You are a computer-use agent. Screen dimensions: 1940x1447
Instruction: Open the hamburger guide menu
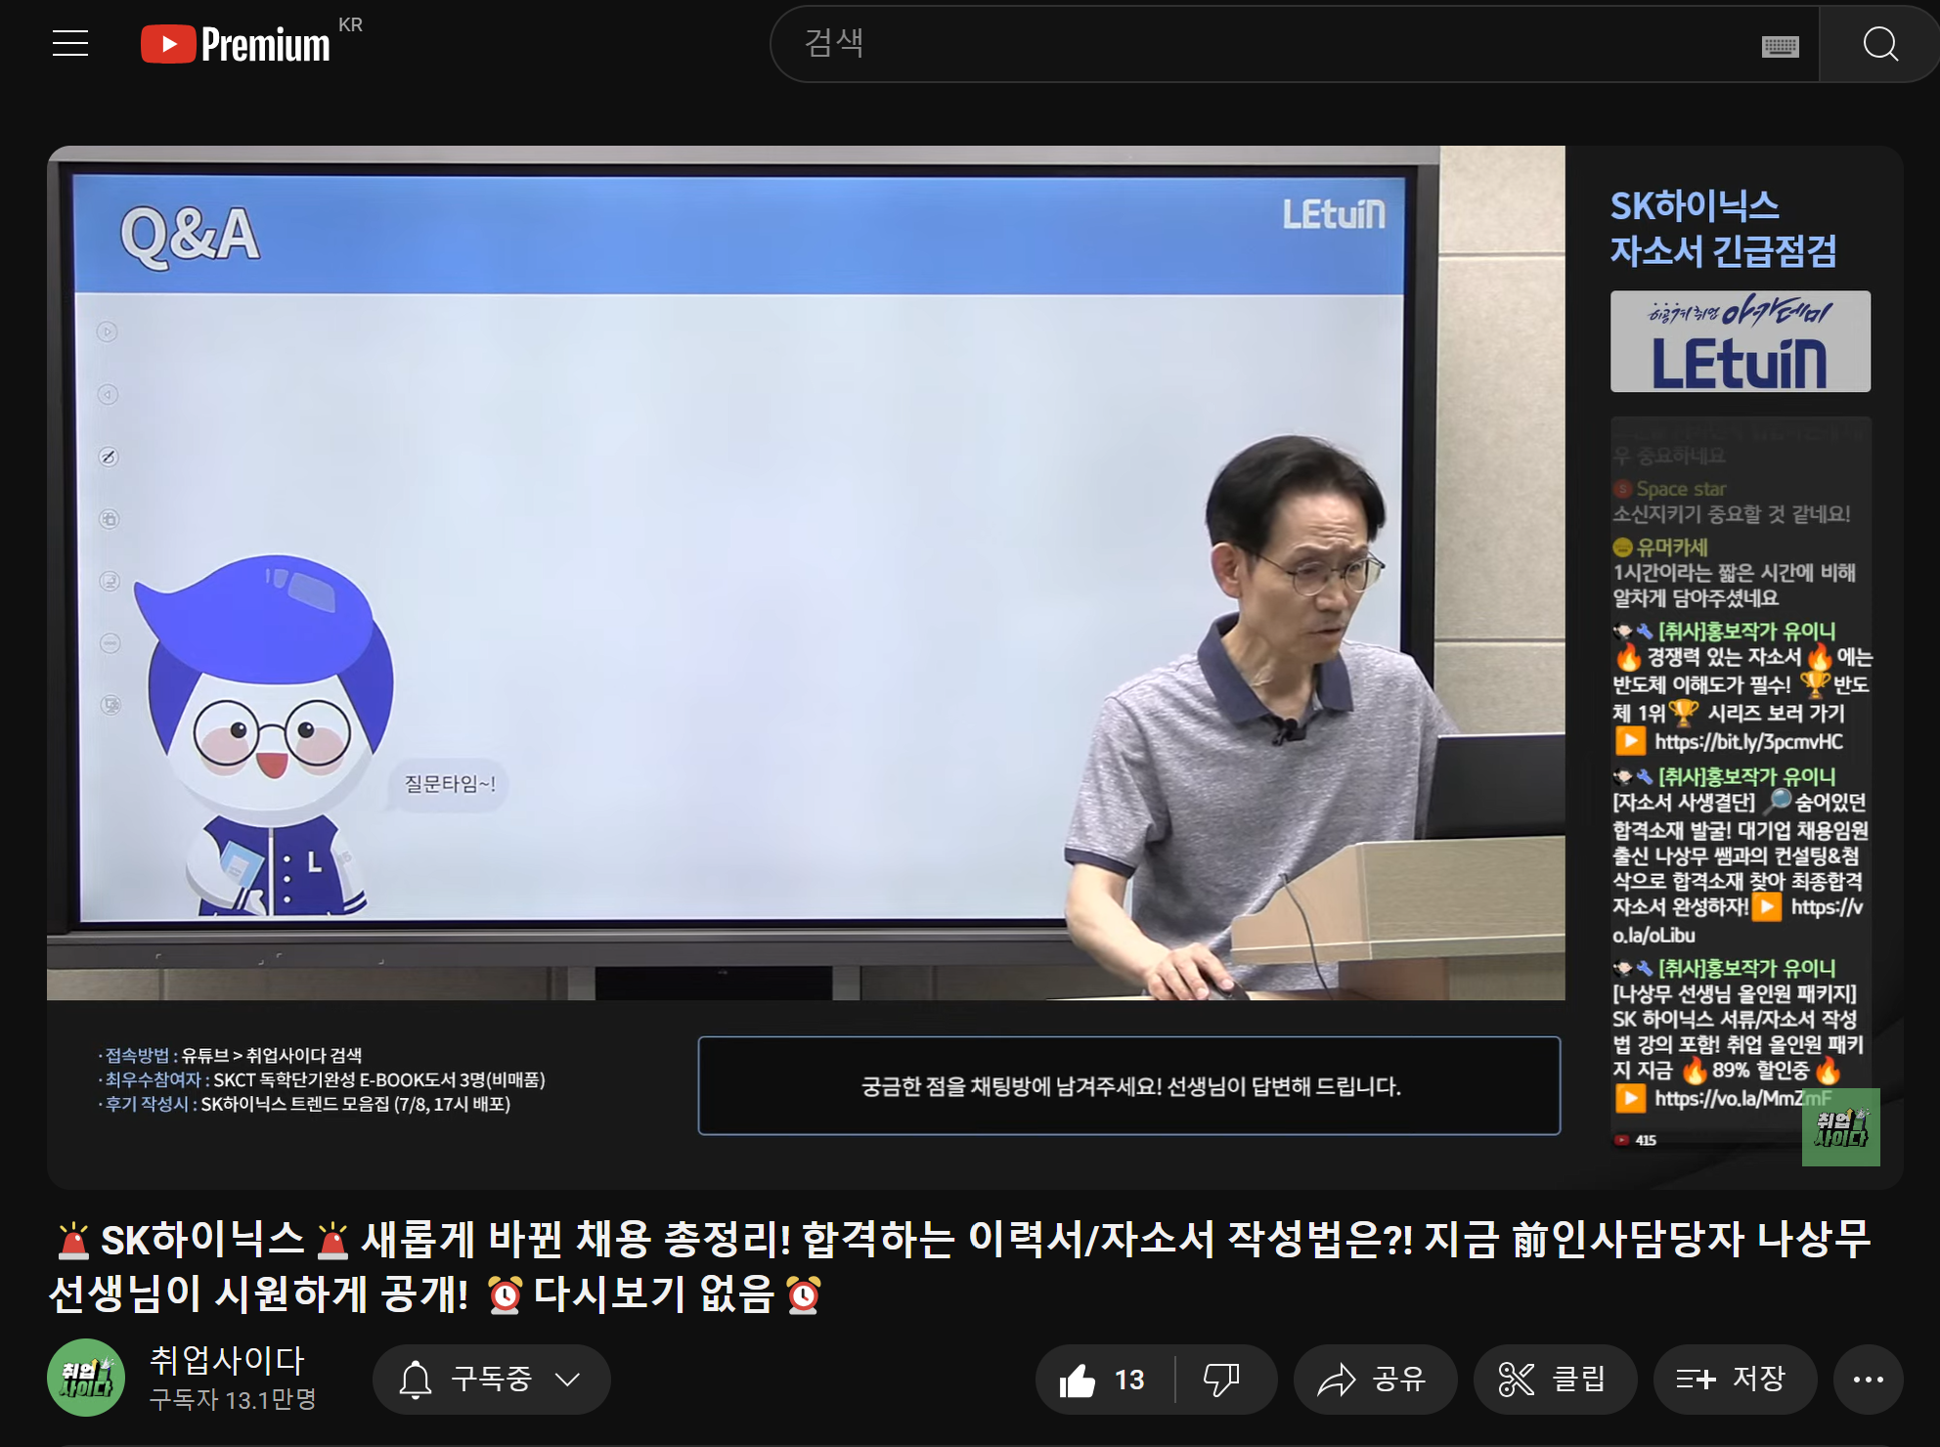coord(70,44)
